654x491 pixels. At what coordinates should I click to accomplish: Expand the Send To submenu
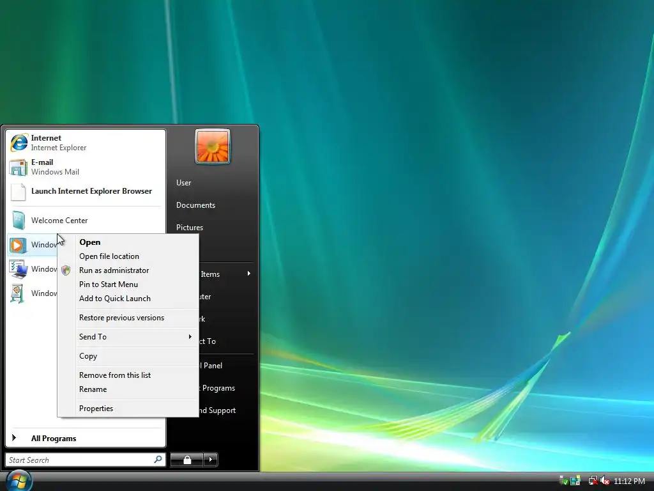pos(128,337)
